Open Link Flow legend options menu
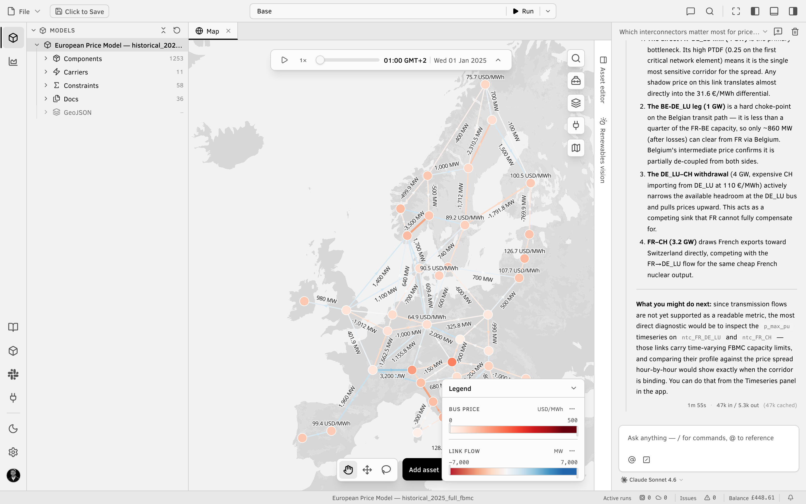This screenshot has height=504, width=806. click(x=572, y=451)
